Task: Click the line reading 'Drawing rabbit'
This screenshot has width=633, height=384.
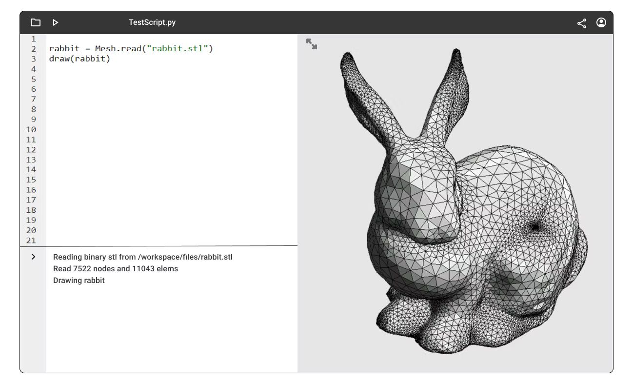Action: pos(79,280)
